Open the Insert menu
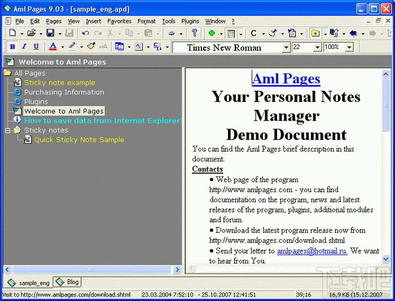 tap(93, 21)
